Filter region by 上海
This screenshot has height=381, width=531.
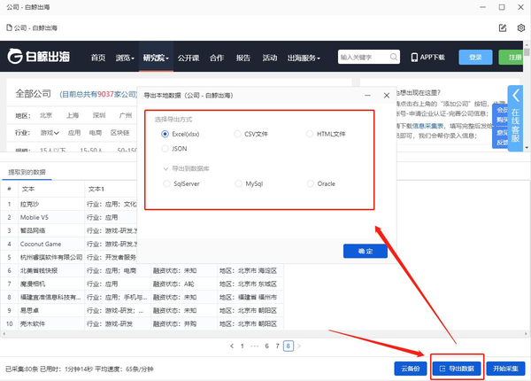tap(73, 115)
